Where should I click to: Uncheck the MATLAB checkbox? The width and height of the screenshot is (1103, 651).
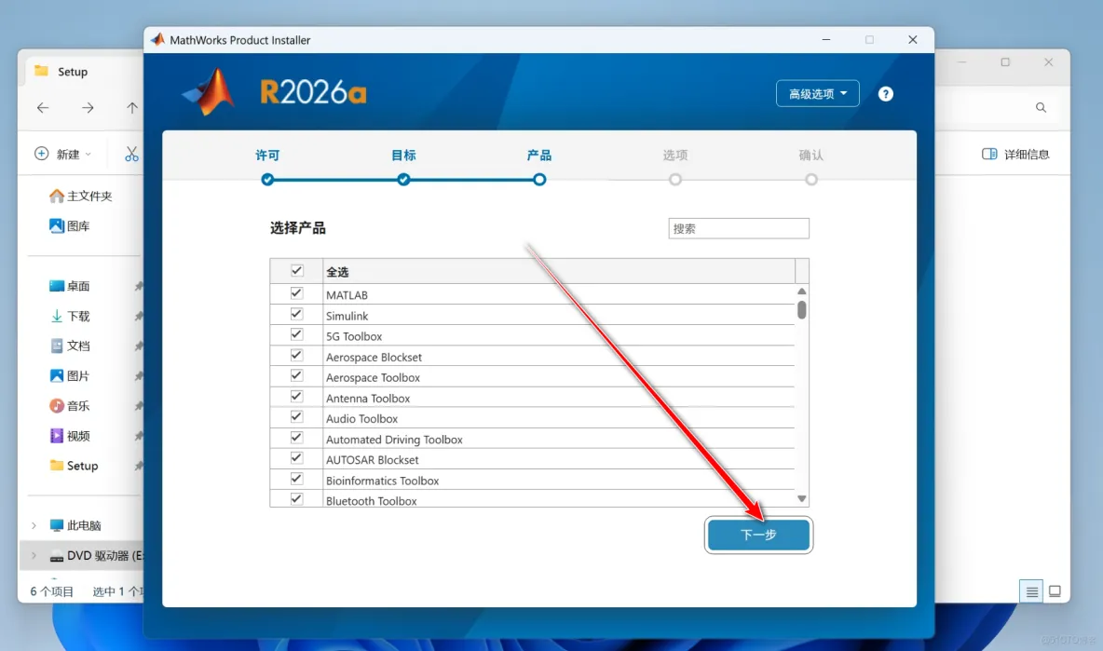(x=297, y=293)
